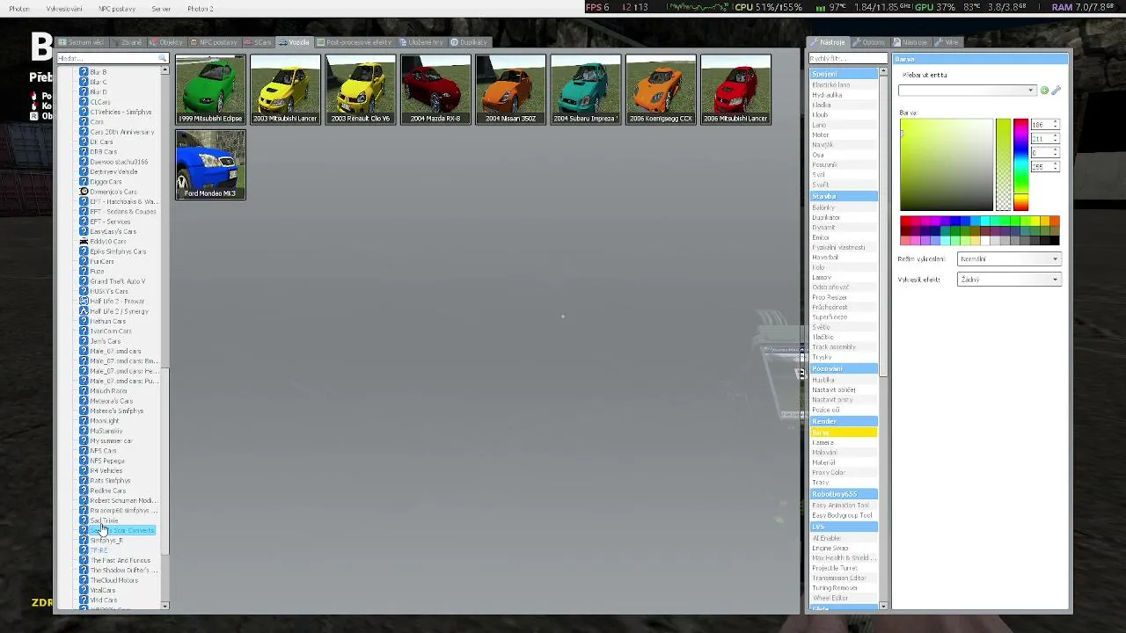Click the lambda icon beside Half Life 2 / Synergy
This screenshot has height=633, width=1126.
click(x=84, y=311)
